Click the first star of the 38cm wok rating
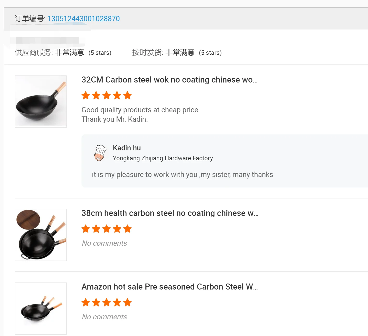Screen dimensions: 368x336 [86, 229]
